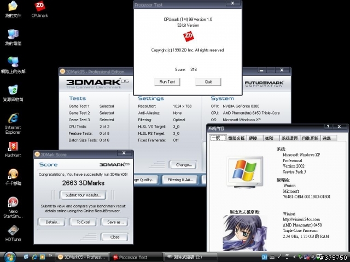Click the Windows Start orb
The image size is (350, 262).
tap(10, 257)
